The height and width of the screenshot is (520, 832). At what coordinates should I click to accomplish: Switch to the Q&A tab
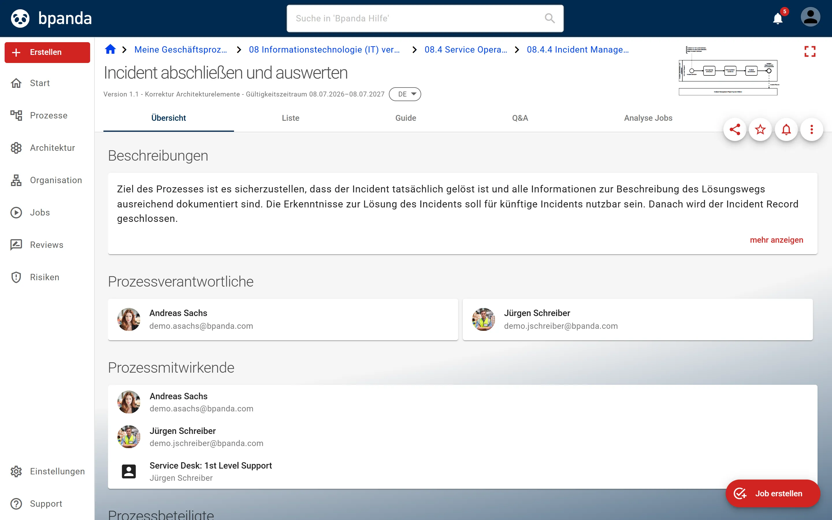(x=520, y=118)
